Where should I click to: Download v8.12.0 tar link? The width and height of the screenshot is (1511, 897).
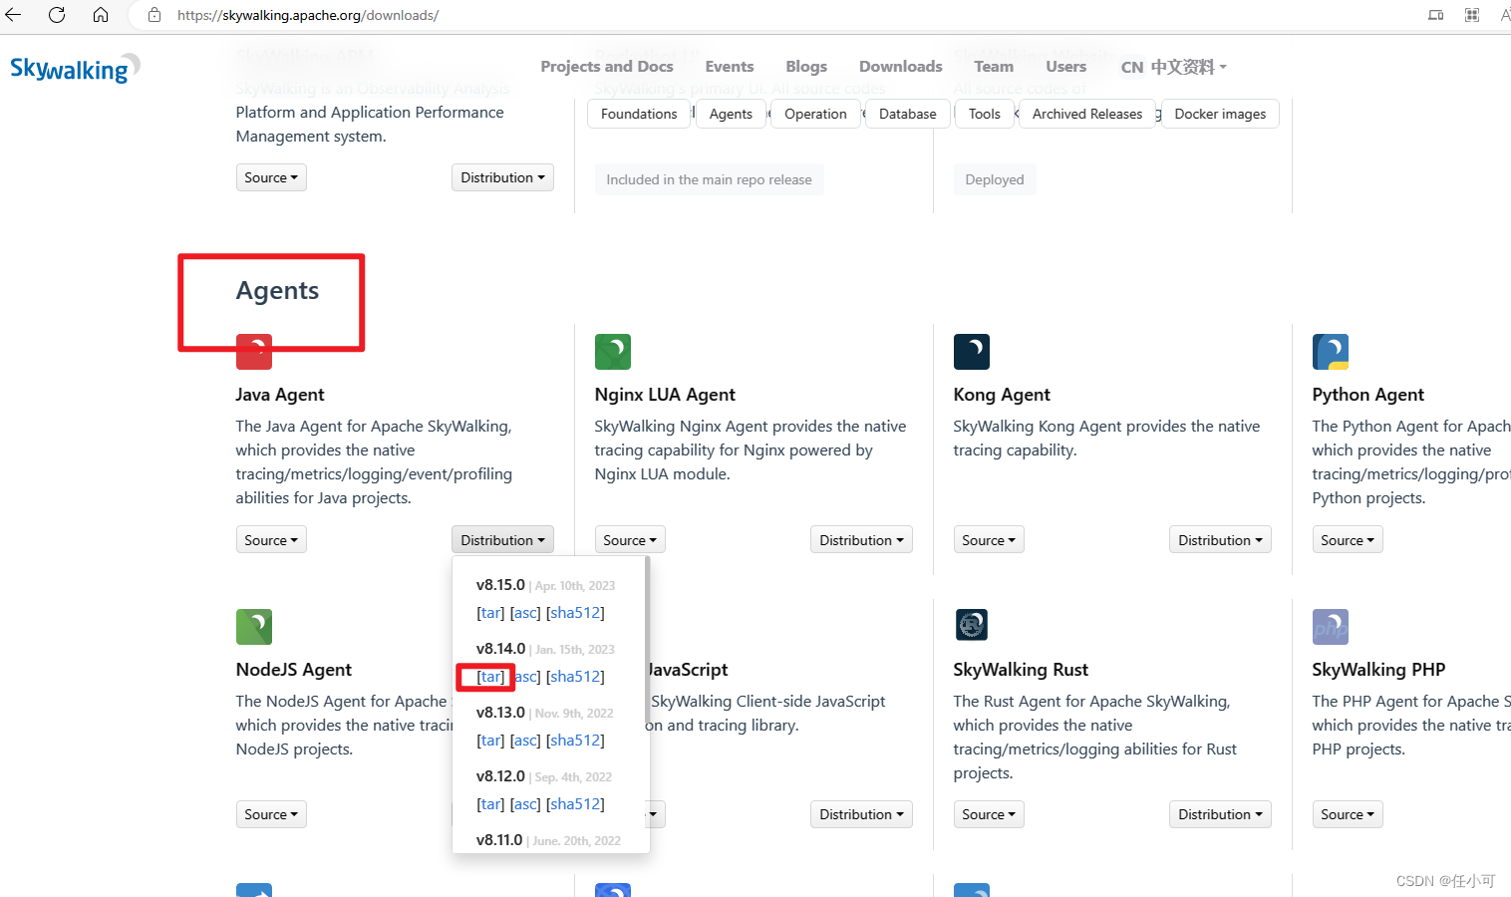490,804
